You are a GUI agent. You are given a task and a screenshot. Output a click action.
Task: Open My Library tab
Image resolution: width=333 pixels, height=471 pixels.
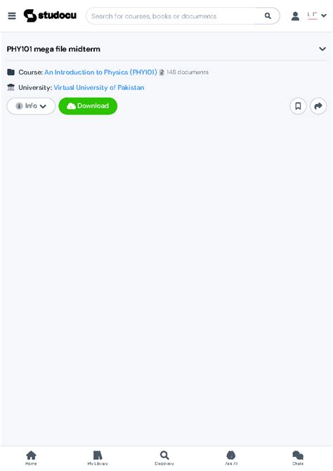pos(98,458)
